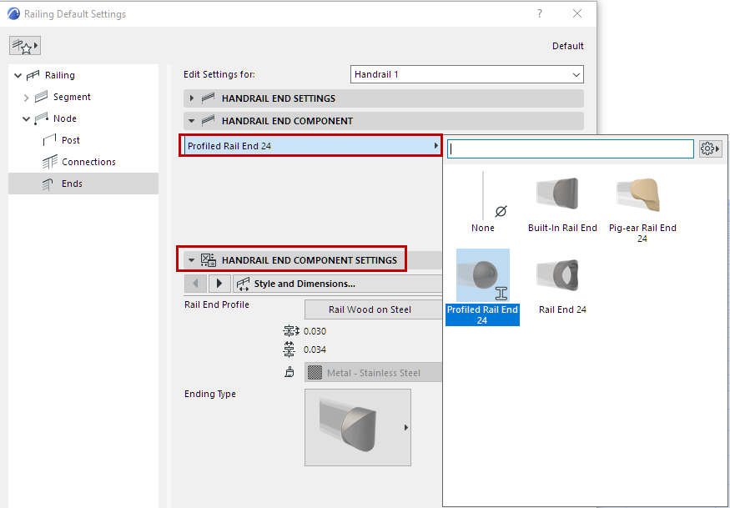Viewport: 730px width, 508px height.
Task: Open the Handrail 1 dropdown
Action: pos(467,74)
